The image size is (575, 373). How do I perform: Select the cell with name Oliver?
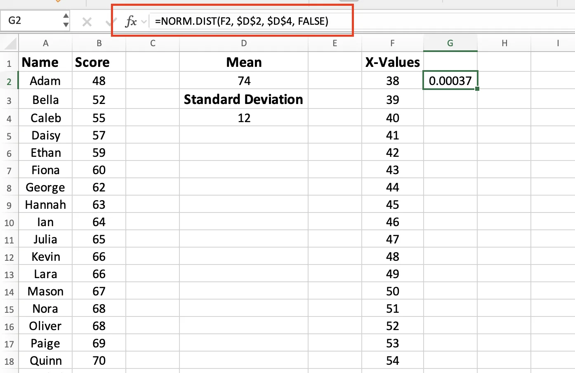[45, 326]
